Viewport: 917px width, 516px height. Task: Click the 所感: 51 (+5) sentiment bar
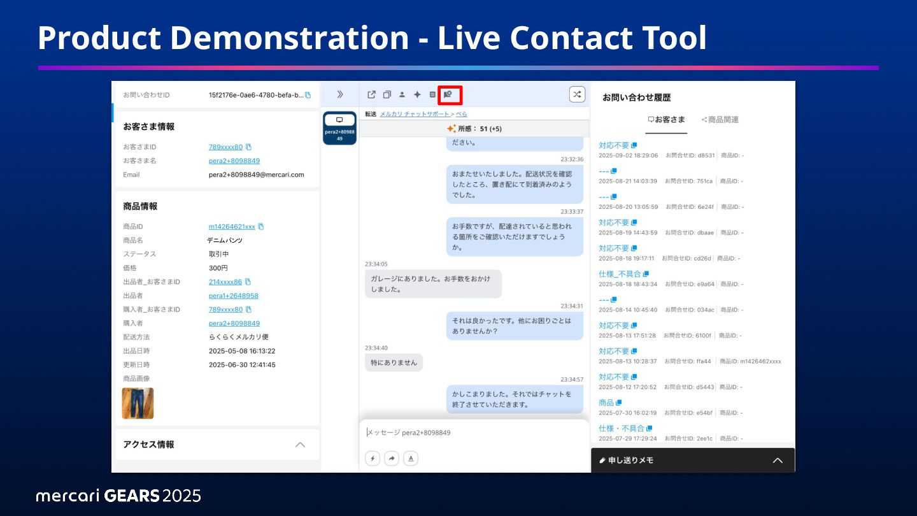click(x=474, y=129)
